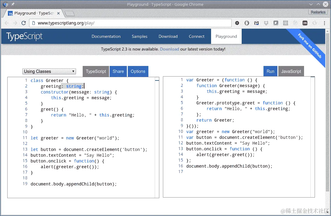
Task: Reload the current page
Action: pyautogui.click(x=24, y=23)
